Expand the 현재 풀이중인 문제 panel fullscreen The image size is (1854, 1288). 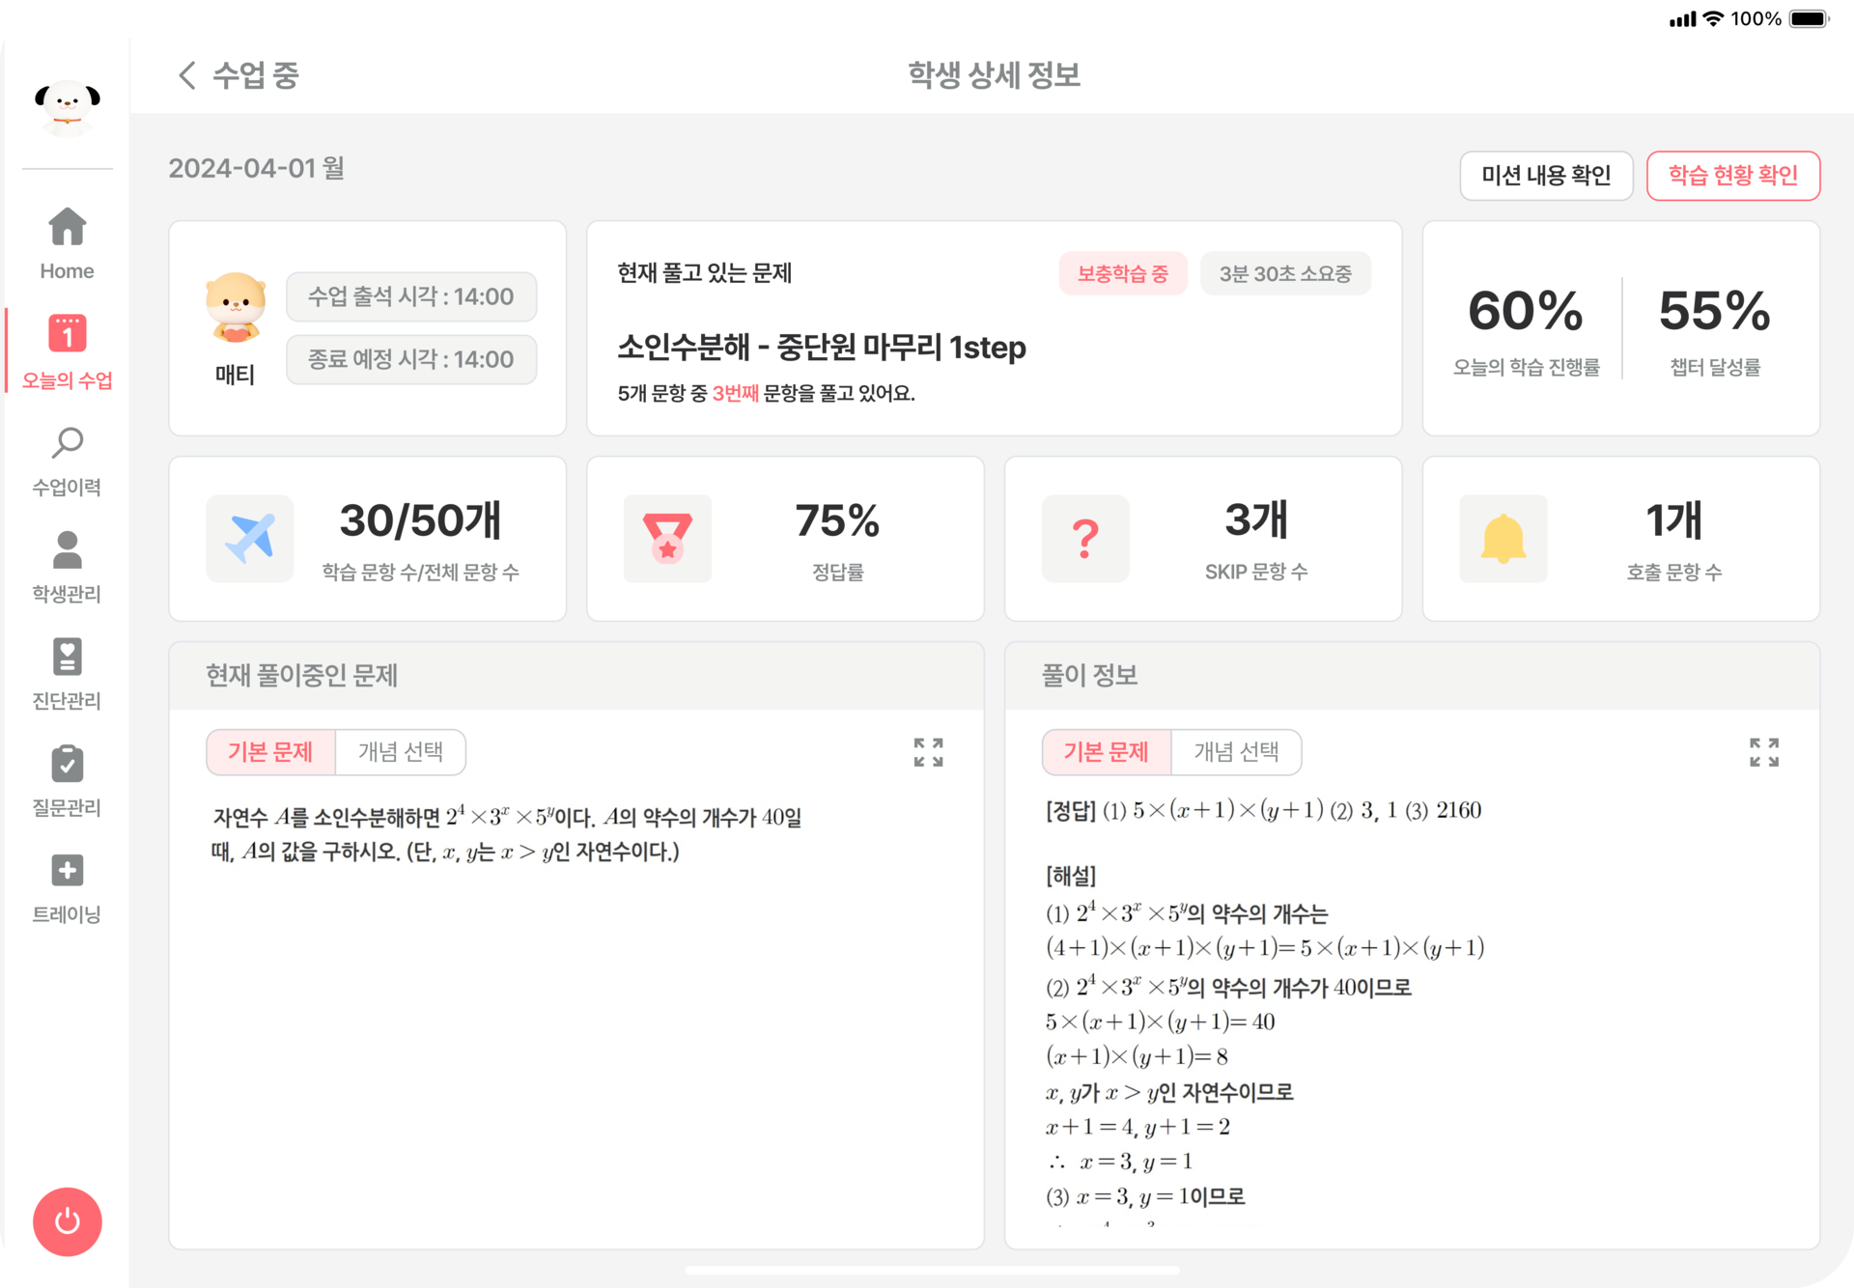[x=928, y=752]
